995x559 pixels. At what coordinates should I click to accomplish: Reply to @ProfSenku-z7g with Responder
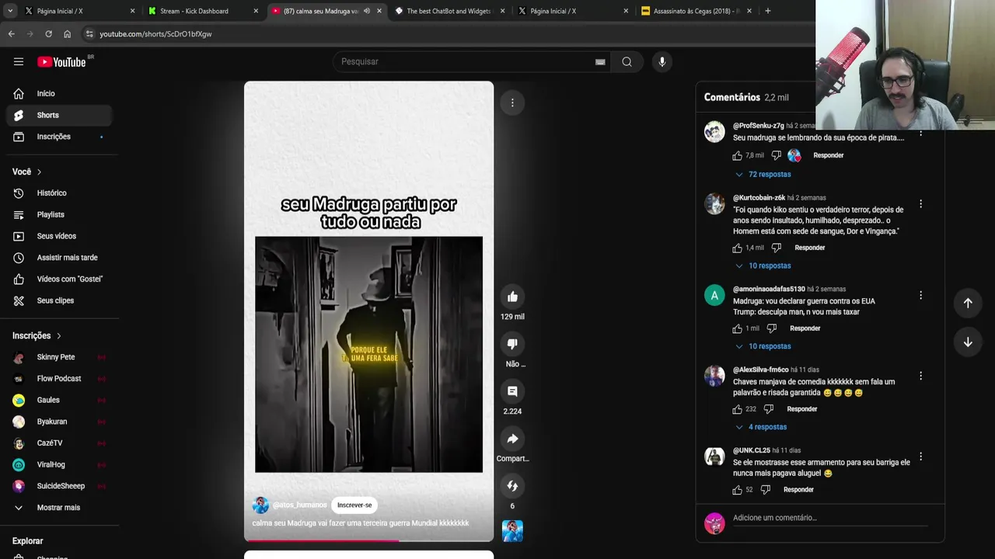(829, 155)
